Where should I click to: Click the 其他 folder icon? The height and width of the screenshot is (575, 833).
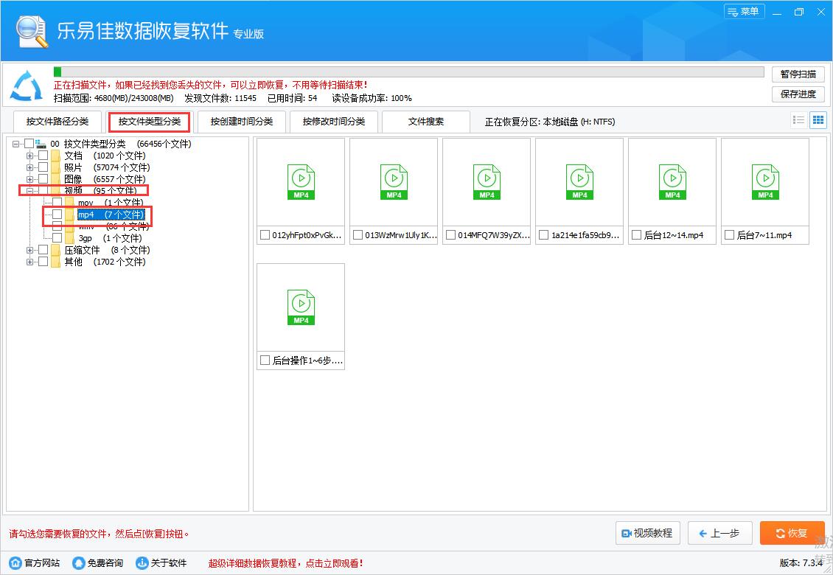point(56,261)
